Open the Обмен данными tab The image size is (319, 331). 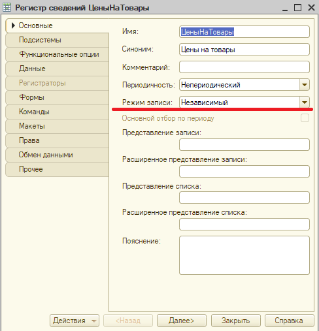pyautogui.click(x=58, y=155)
